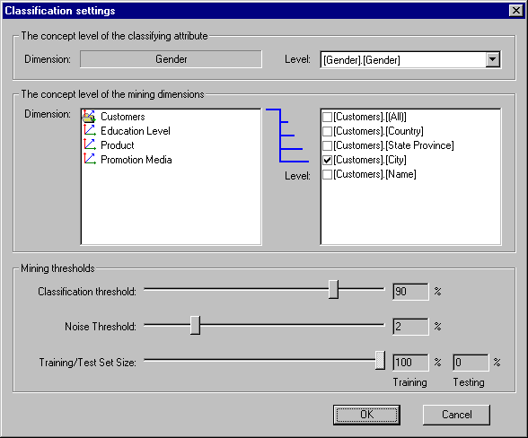Open the Level dropdown arrow for Gender
Screen dimensions: 528x438
coord(493,59)
